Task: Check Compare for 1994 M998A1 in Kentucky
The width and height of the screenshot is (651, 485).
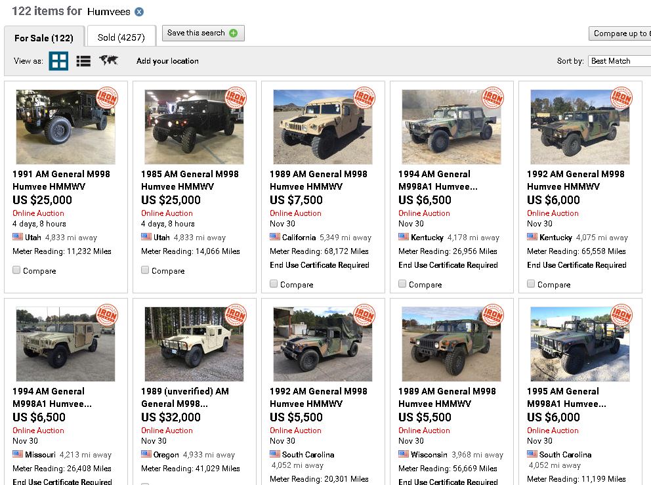Action: point(402,284)
